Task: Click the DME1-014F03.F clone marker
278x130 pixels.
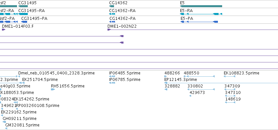Action: click(4, 30)
